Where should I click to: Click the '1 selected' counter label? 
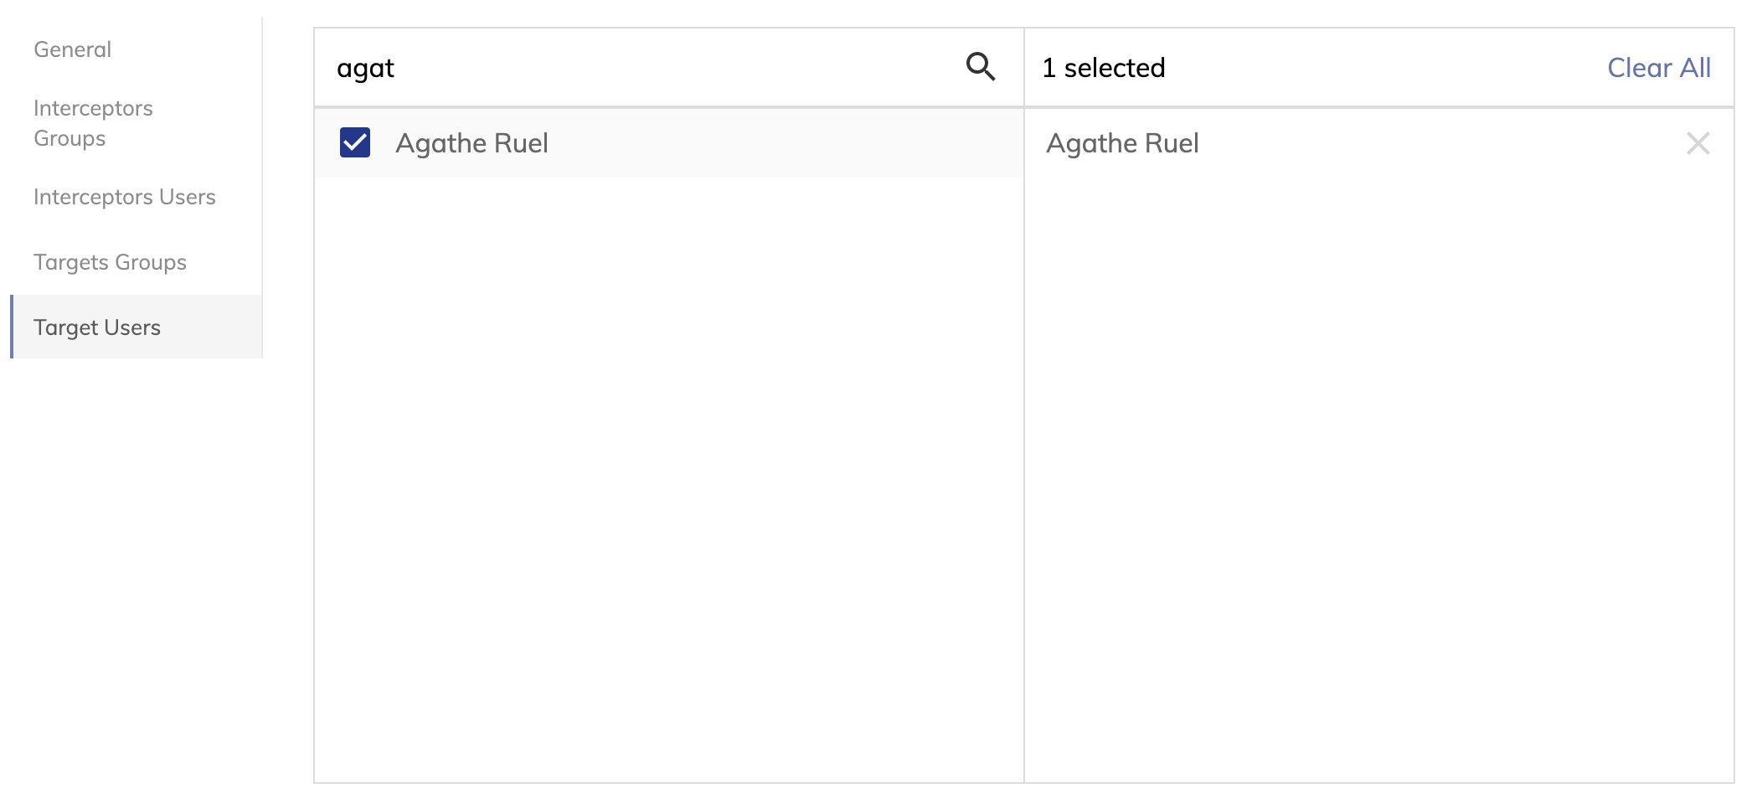[1103, 68]
